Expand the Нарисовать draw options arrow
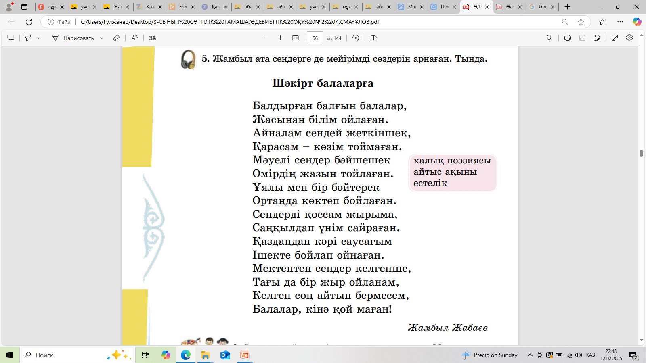This screenshot has width=646, height=363. click(102, 38)
